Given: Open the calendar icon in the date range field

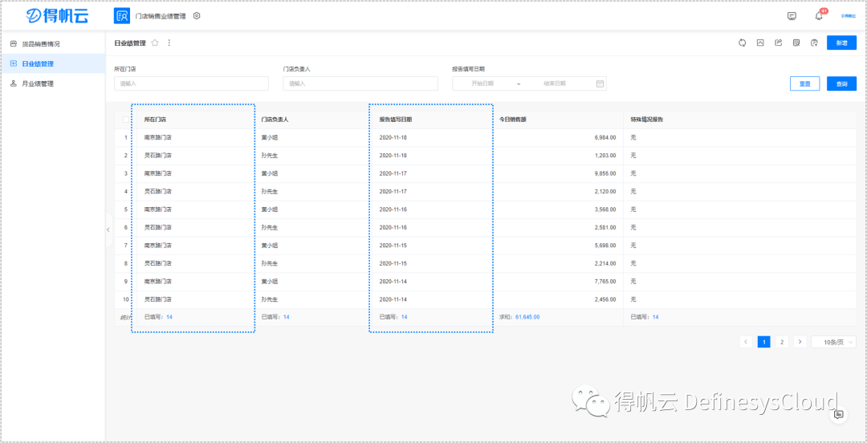Looking at the screenshot, I should pos(600,83).
